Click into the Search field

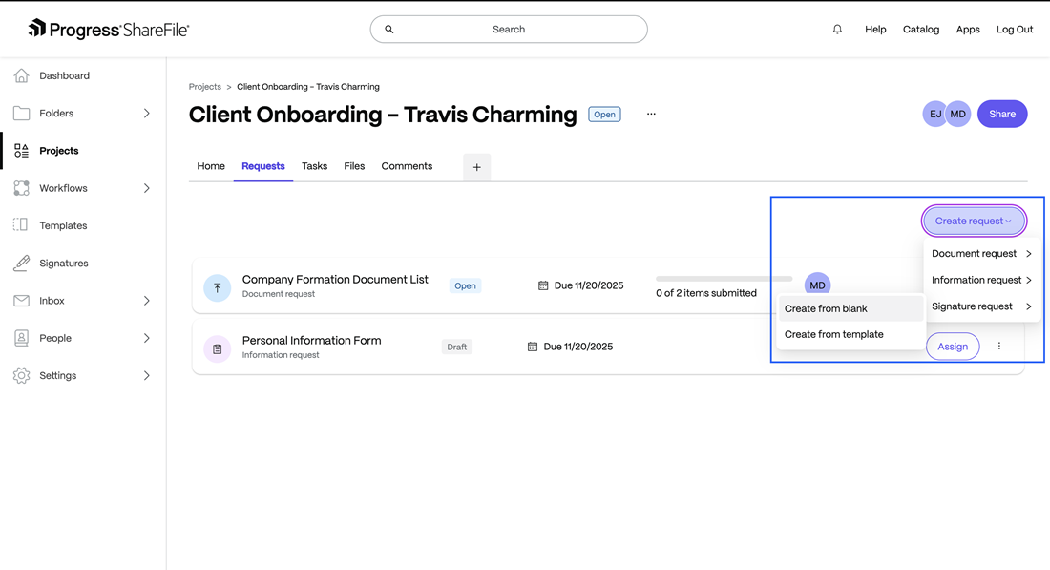[x=509, y=30]
